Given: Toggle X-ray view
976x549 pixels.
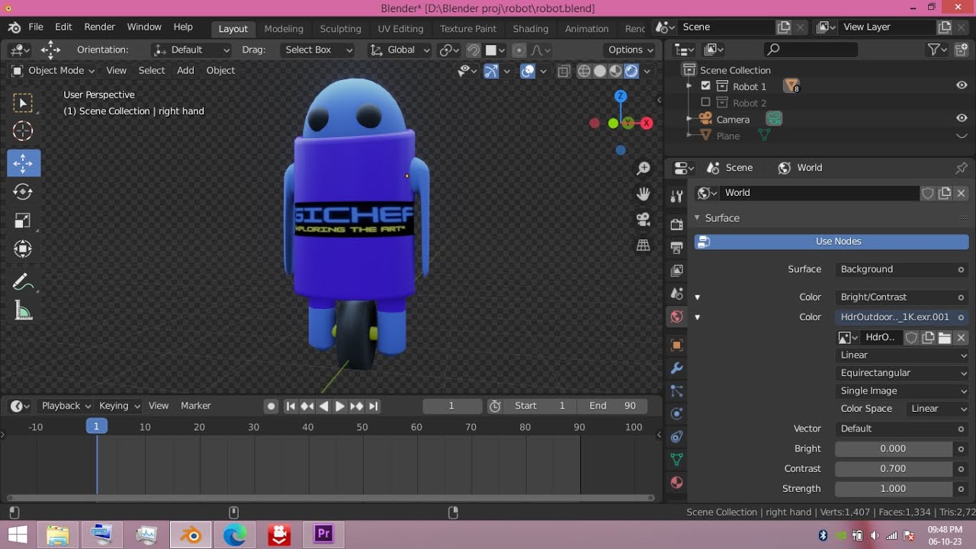Looking at the screenshot, I should point(563,71).
